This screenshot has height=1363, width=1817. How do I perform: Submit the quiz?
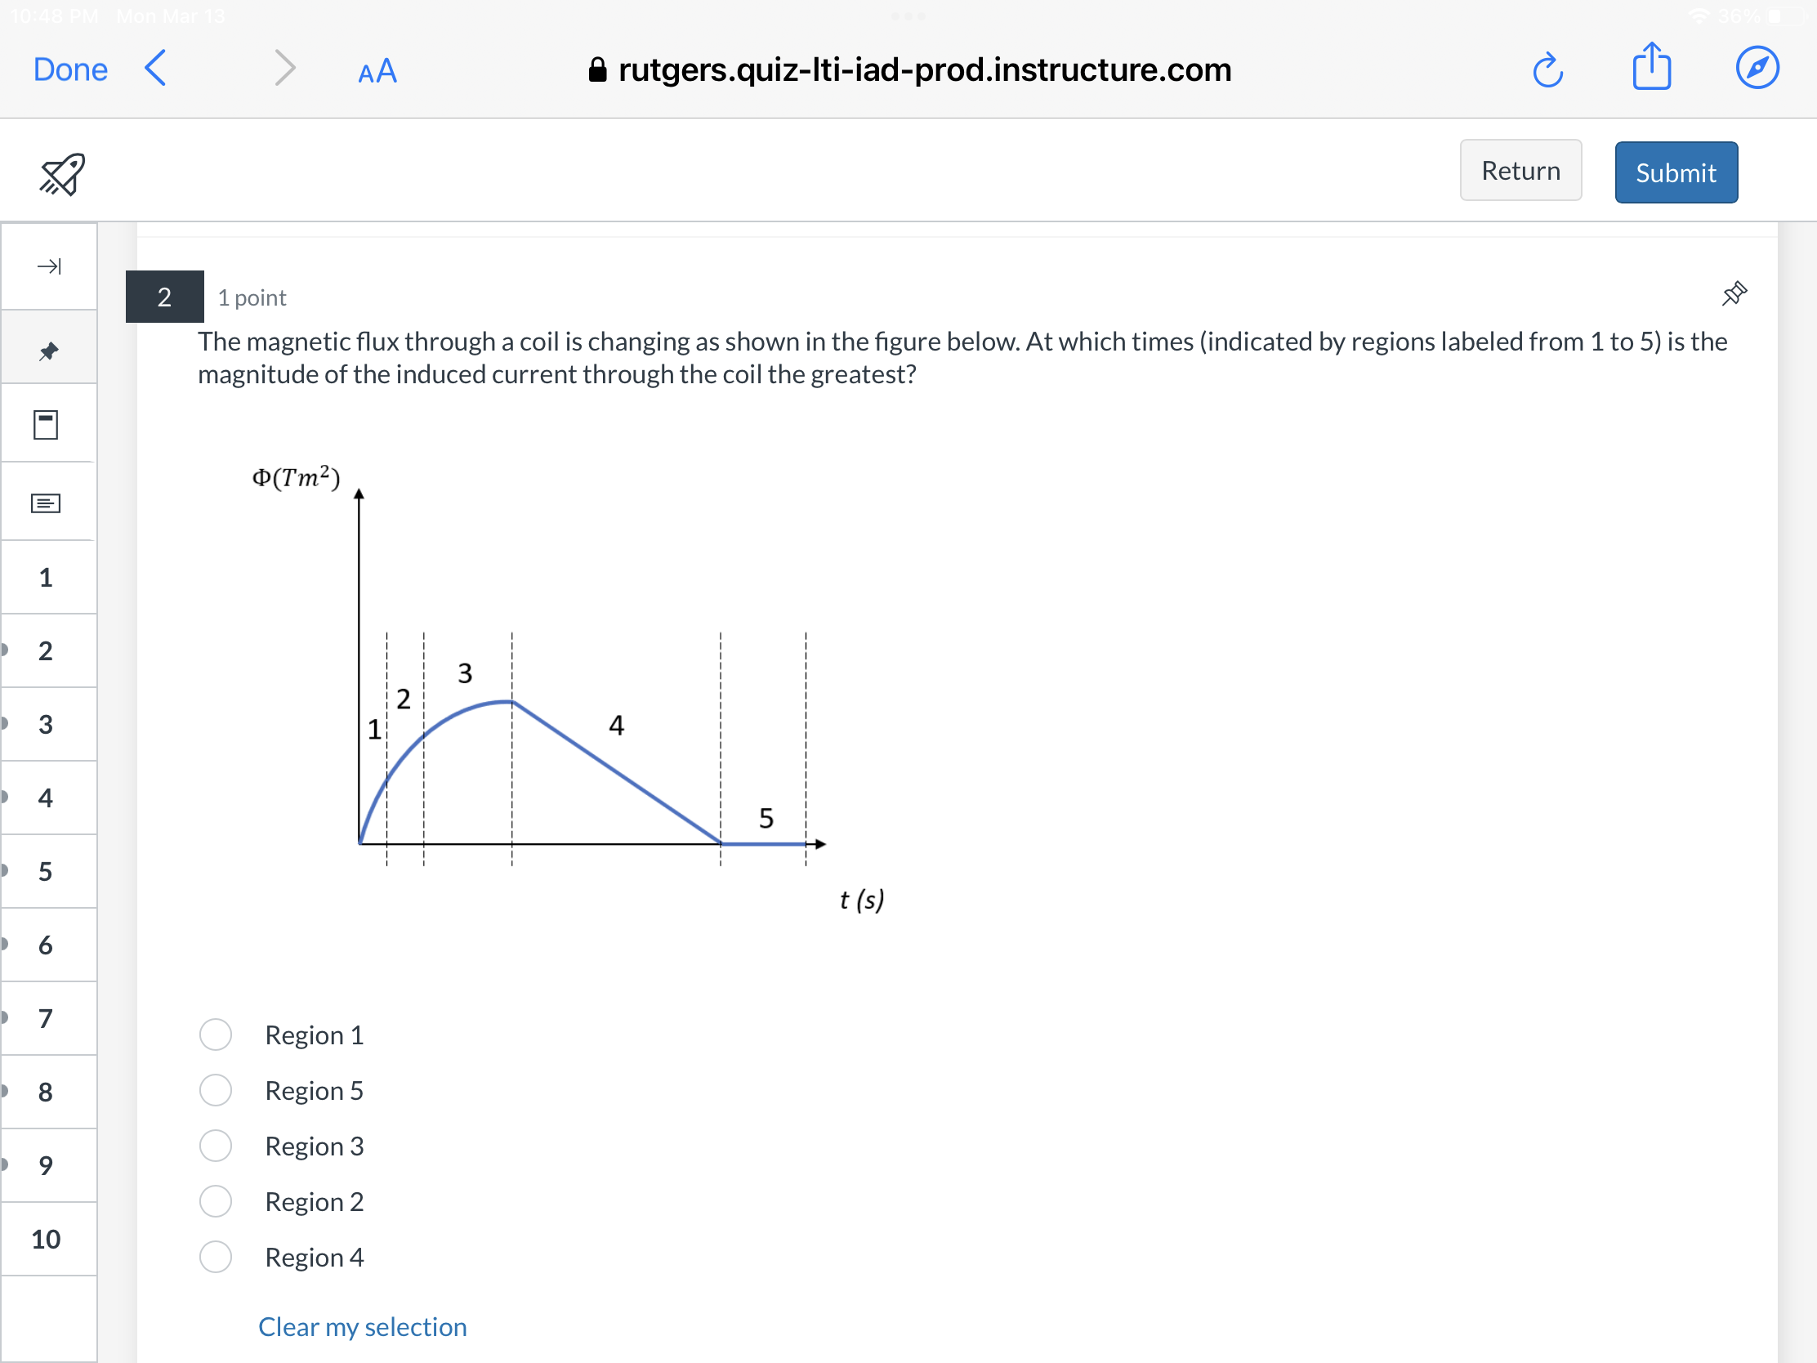1675,172
